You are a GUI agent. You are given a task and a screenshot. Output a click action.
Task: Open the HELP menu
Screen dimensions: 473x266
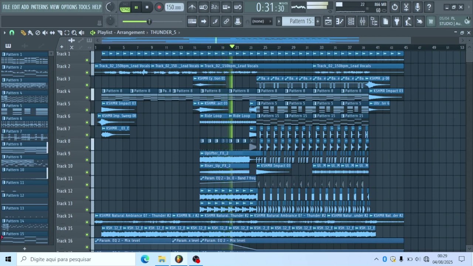pyautogui.click(x=96, y=7)
